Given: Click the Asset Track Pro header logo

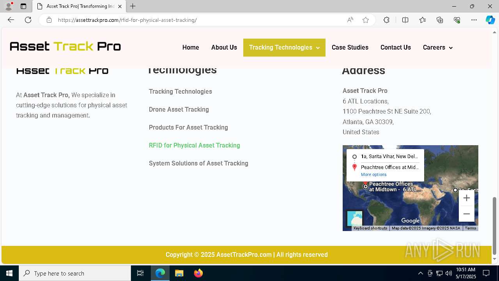Looking at the screenshot, I should coord(65,46).
